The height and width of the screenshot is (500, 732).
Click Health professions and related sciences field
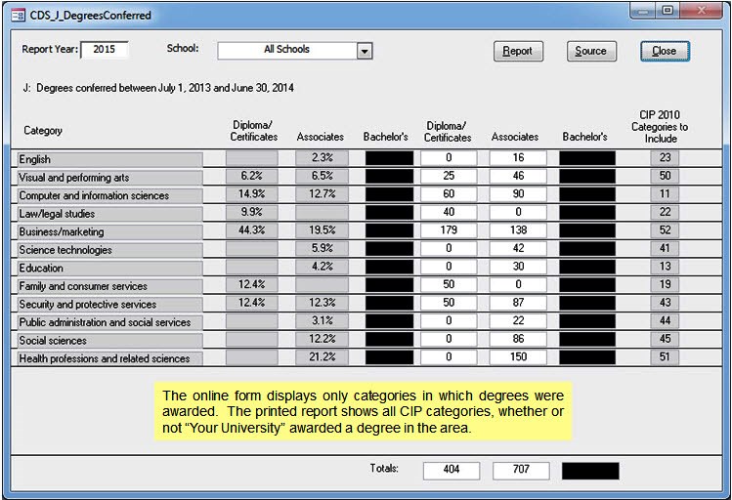[110, 359]
